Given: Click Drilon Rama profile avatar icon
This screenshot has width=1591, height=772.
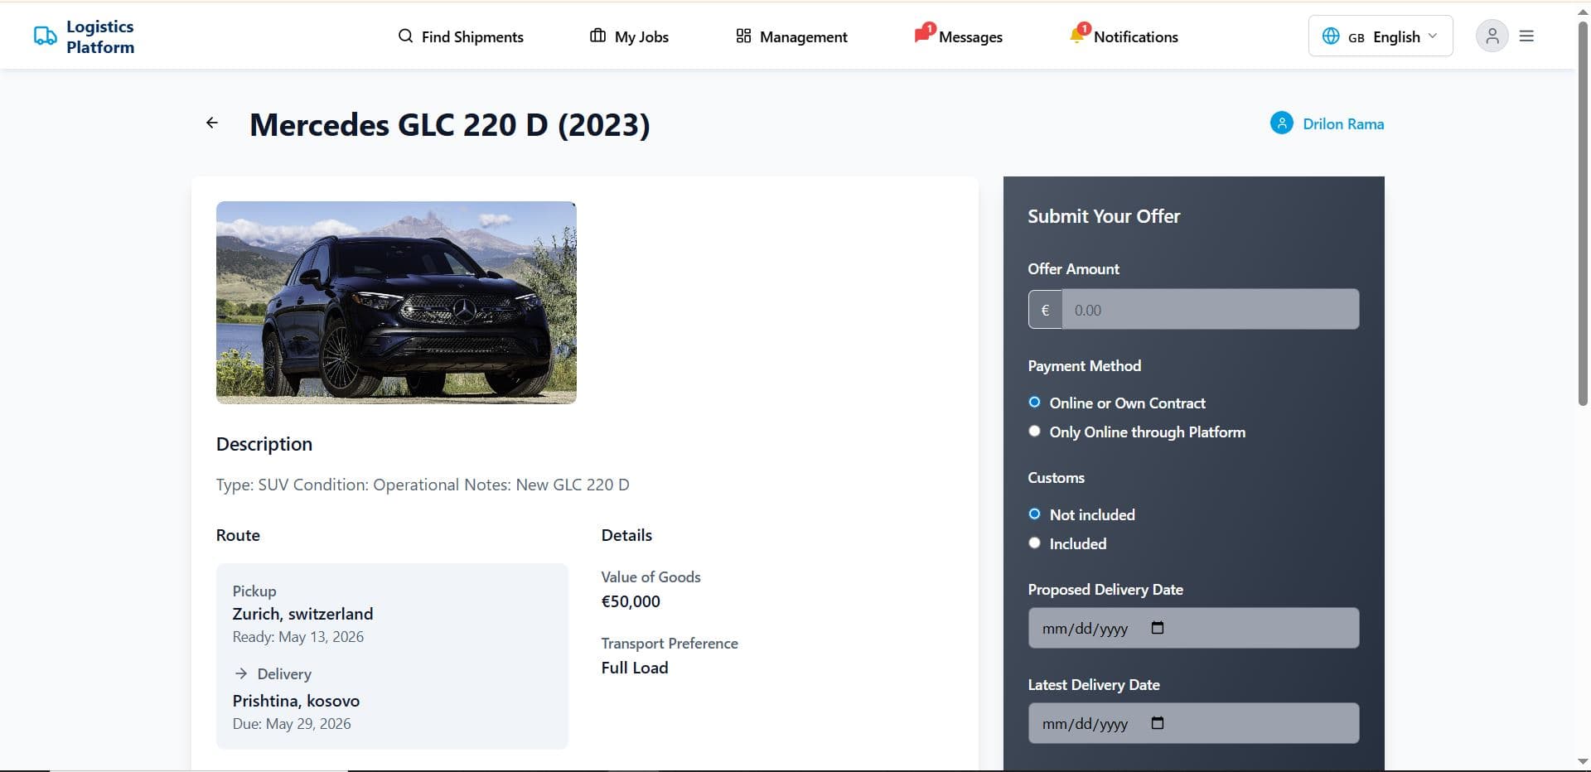Looking at the screenshot, I should click(1281, 123).
